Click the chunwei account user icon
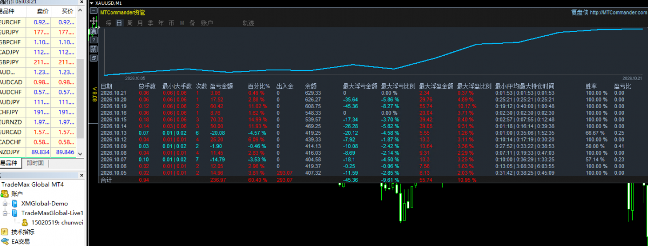 tap(24, 222)
